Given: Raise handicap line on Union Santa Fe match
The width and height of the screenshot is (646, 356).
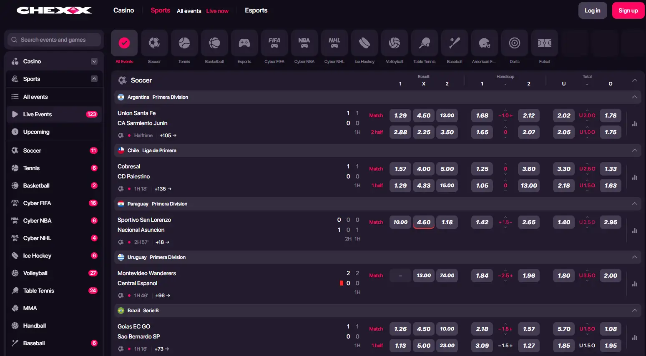Looking at the screenshot, I should [x=505, y=110].
